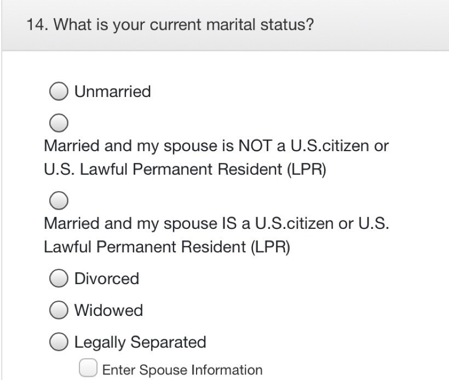This screenshot has width=449, height=380.
Task: Click the 'Widowed' option label
Action: click(x=108, y=310)
